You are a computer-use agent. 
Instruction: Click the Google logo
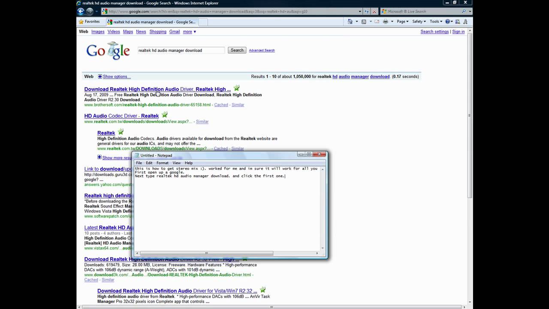(x=108, y=50)
